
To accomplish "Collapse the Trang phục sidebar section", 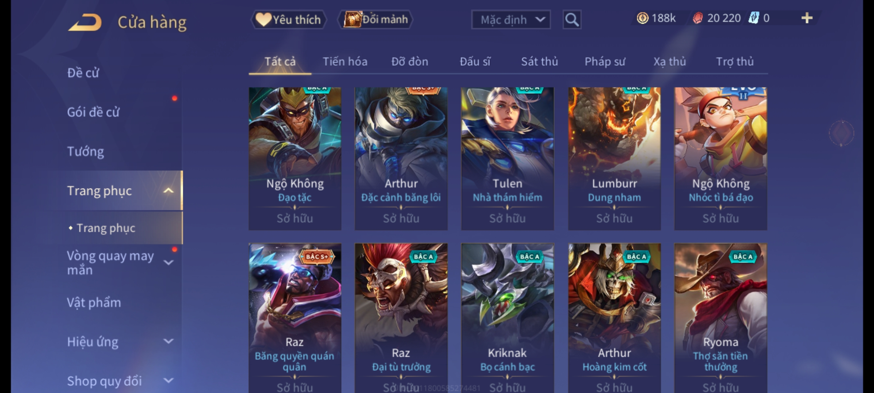I will [x=168, y=191].
